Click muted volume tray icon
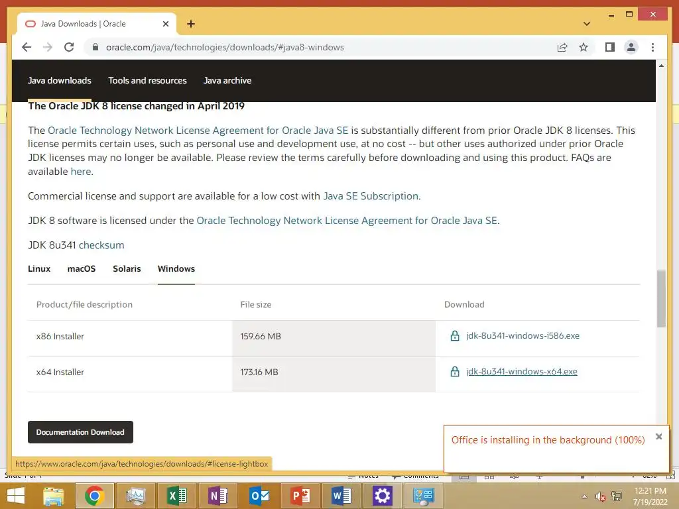This screenshot has width=679, height=509. pyautogui.click(x=600, y=496)
